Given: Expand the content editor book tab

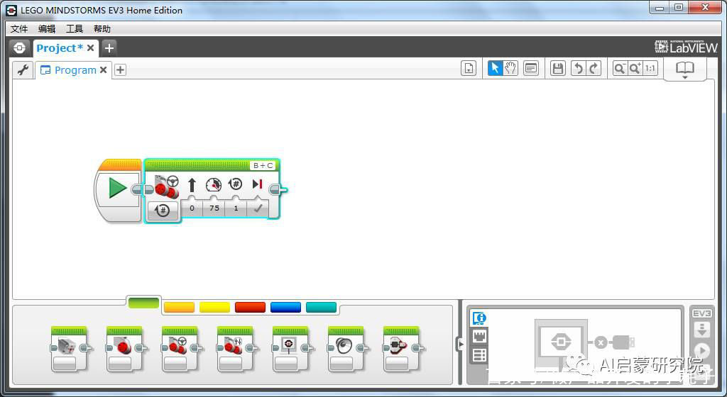Looking at the screenshot, I should click(685, 69).
